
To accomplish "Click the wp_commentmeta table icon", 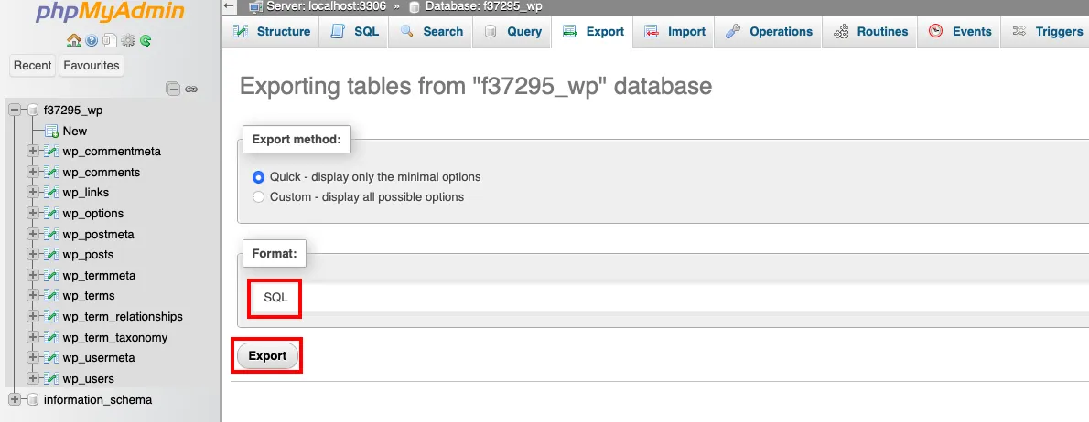I will click(x=51, y=152).
